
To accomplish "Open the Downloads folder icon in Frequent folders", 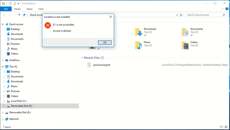I will click(138, 32).
